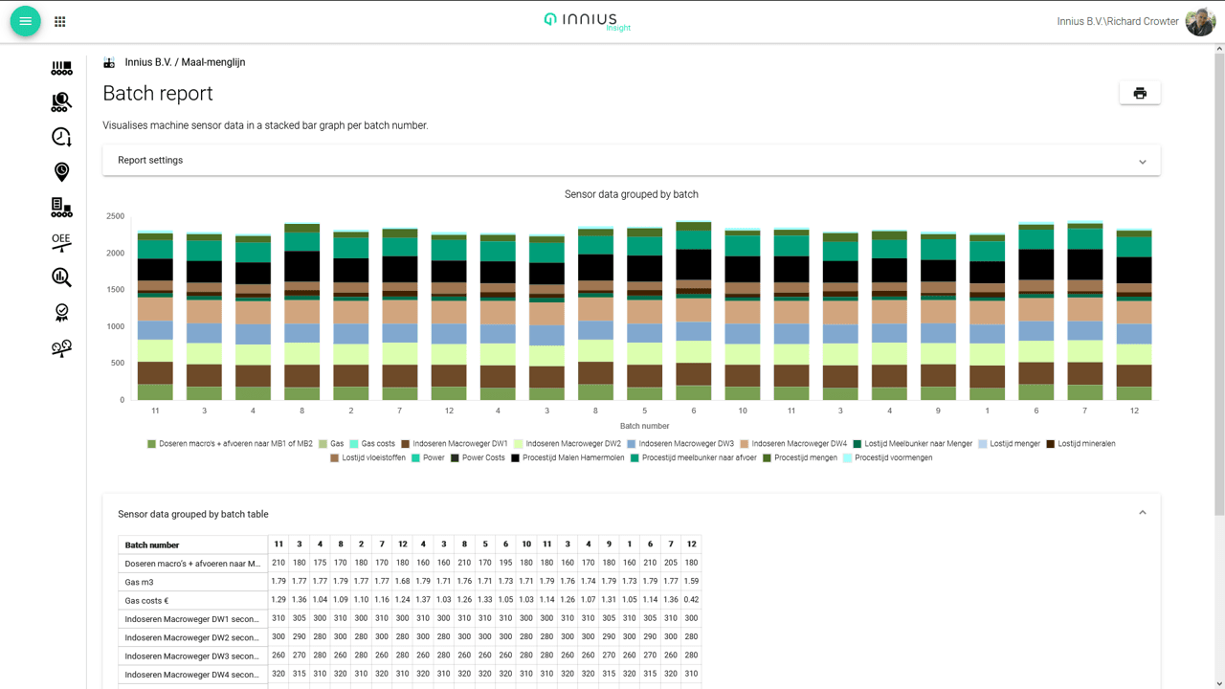Open the hamburger navigation menu
The image size is (1225, 689).
pos(26,21)
